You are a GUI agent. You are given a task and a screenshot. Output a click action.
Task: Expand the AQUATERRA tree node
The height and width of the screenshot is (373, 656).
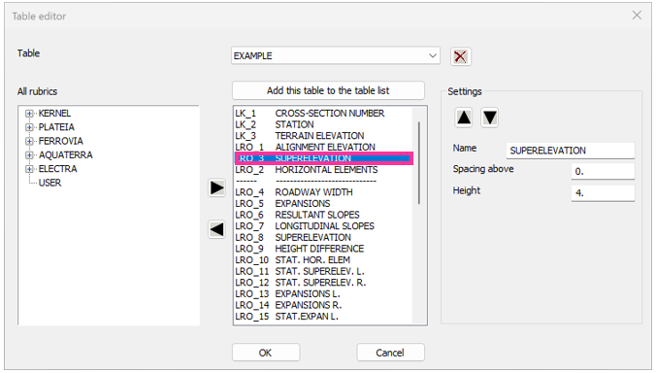(x=29, y=154)
